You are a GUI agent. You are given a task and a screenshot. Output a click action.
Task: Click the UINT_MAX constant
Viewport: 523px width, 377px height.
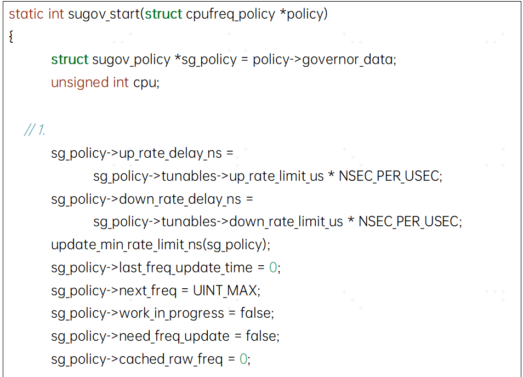click(x=225, y=290)
